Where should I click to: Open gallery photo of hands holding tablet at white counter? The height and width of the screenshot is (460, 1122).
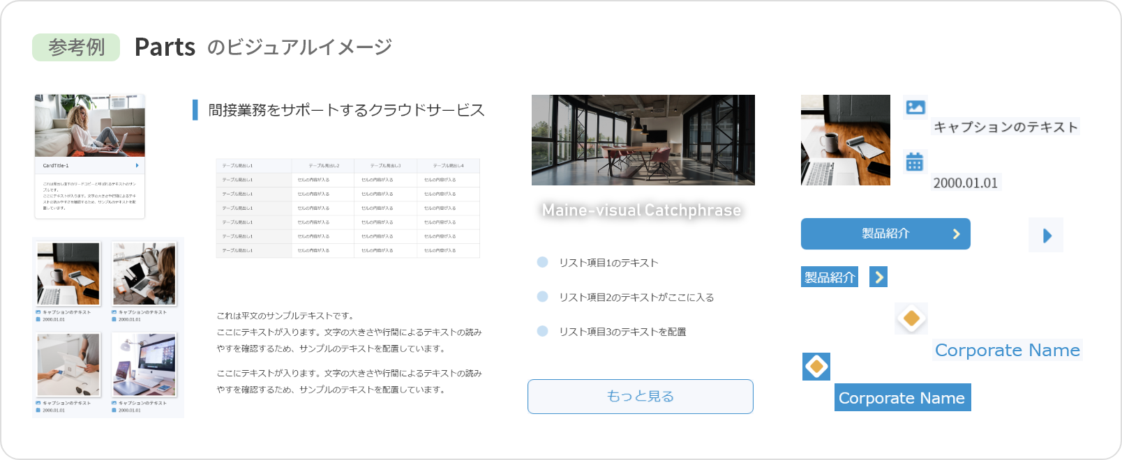click(68, 365)
